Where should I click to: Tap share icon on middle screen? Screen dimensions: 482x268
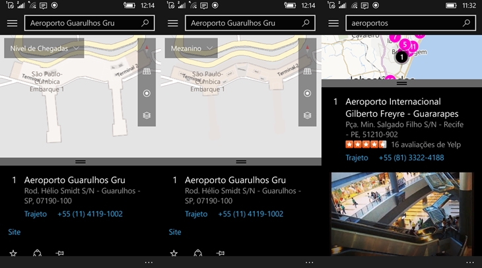pos(197,253)
